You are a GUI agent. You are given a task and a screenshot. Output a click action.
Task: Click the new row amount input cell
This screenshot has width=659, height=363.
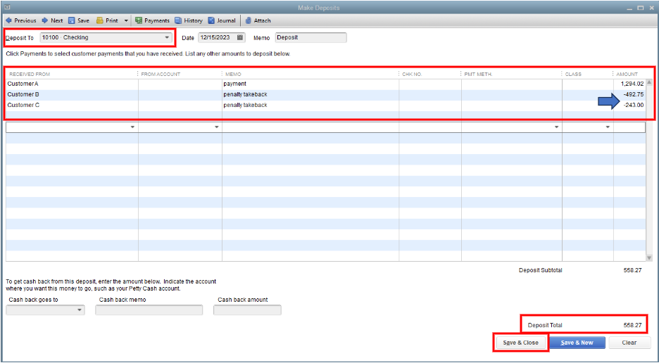click(x=629, y=127)
